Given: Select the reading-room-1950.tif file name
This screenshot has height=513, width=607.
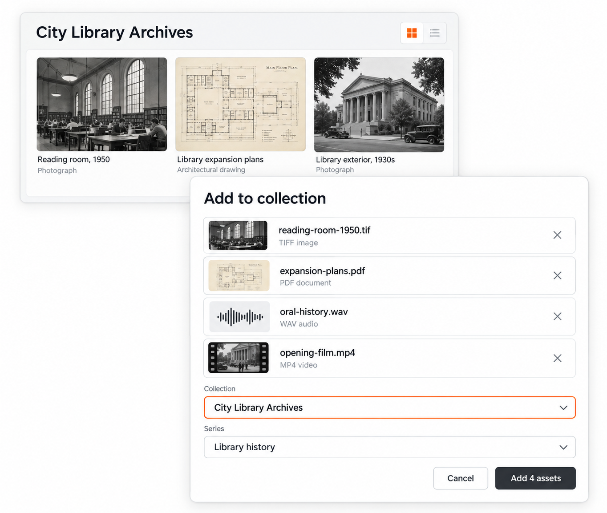Looking at the screenshot, I should pyautogui.click(x=324, y=230).
